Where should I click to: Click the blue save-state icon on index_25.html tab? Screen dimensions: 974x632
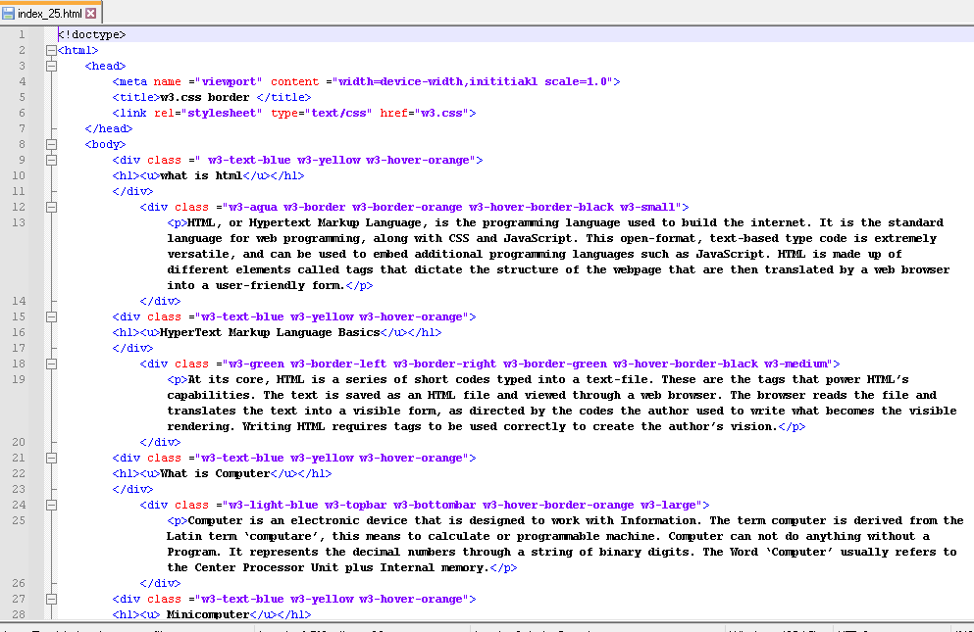click(9, 13)
